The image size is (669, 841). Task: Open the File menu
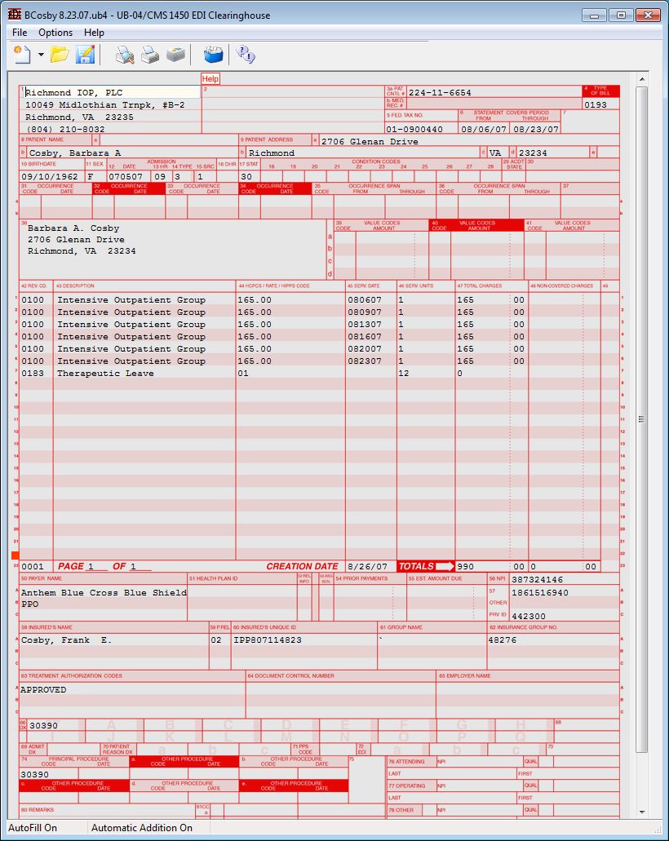click(x=18, y=33)
